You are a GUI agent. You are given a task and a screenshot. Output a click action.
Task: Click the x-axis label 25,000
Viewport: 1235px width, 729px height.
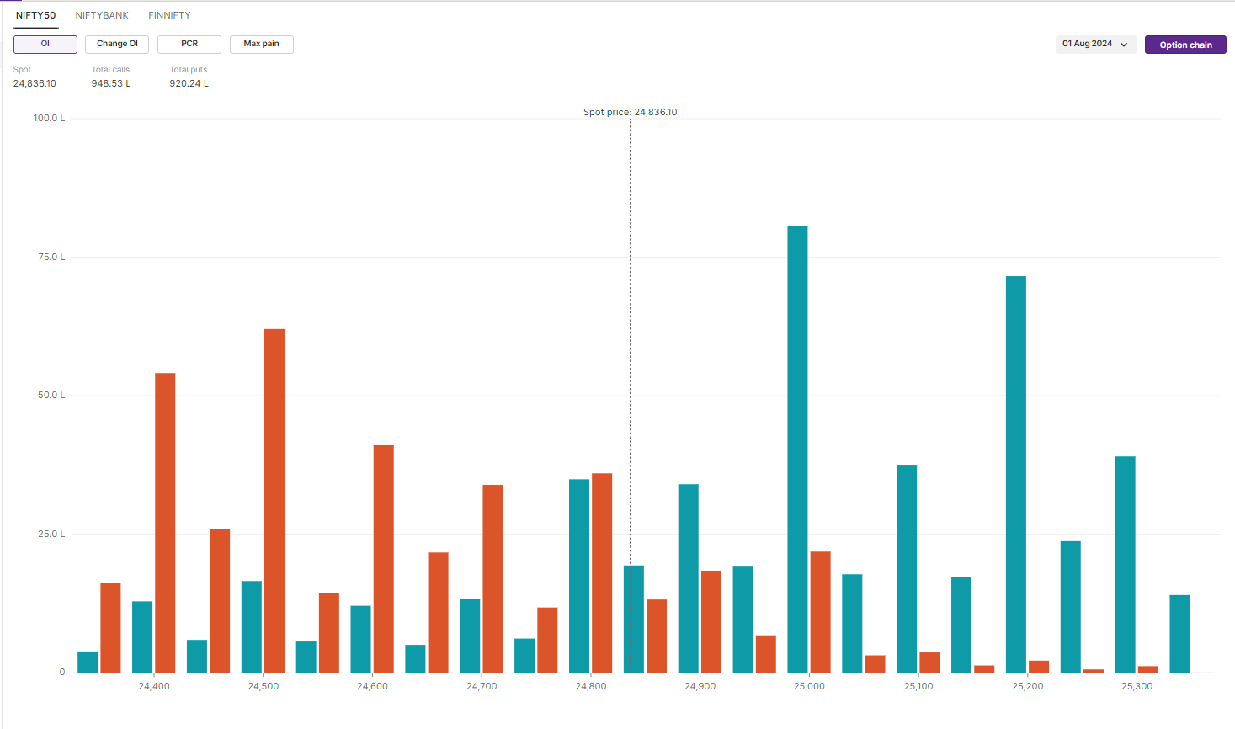(809, 686)
